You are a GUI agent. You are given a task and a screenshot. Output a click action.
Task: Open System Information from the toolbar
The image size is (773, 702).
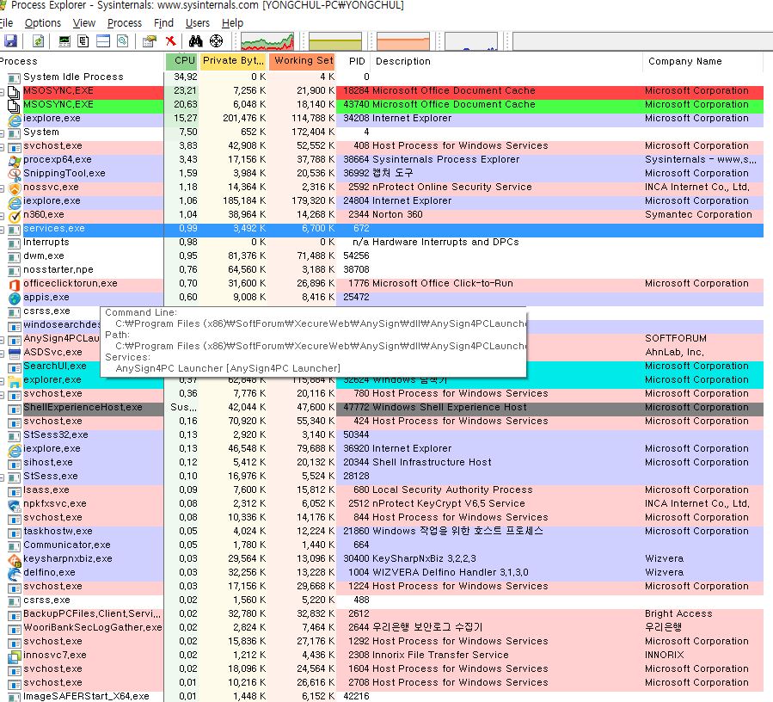[x=64, y=41]
